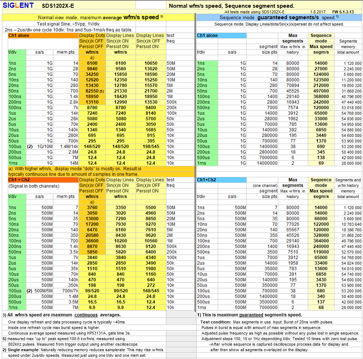The height and width of the screenshot is (359, 363).
Task: Click the sequence speed value '123500'
Action: (x=321, y=80)
